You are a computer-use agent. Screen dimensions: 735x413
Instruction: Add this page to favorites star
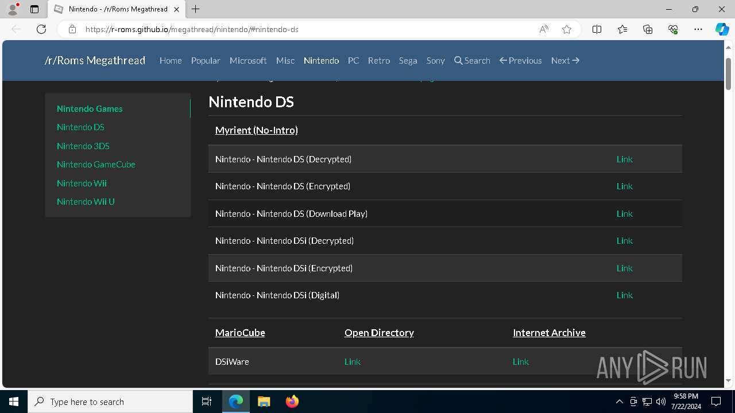567,29
